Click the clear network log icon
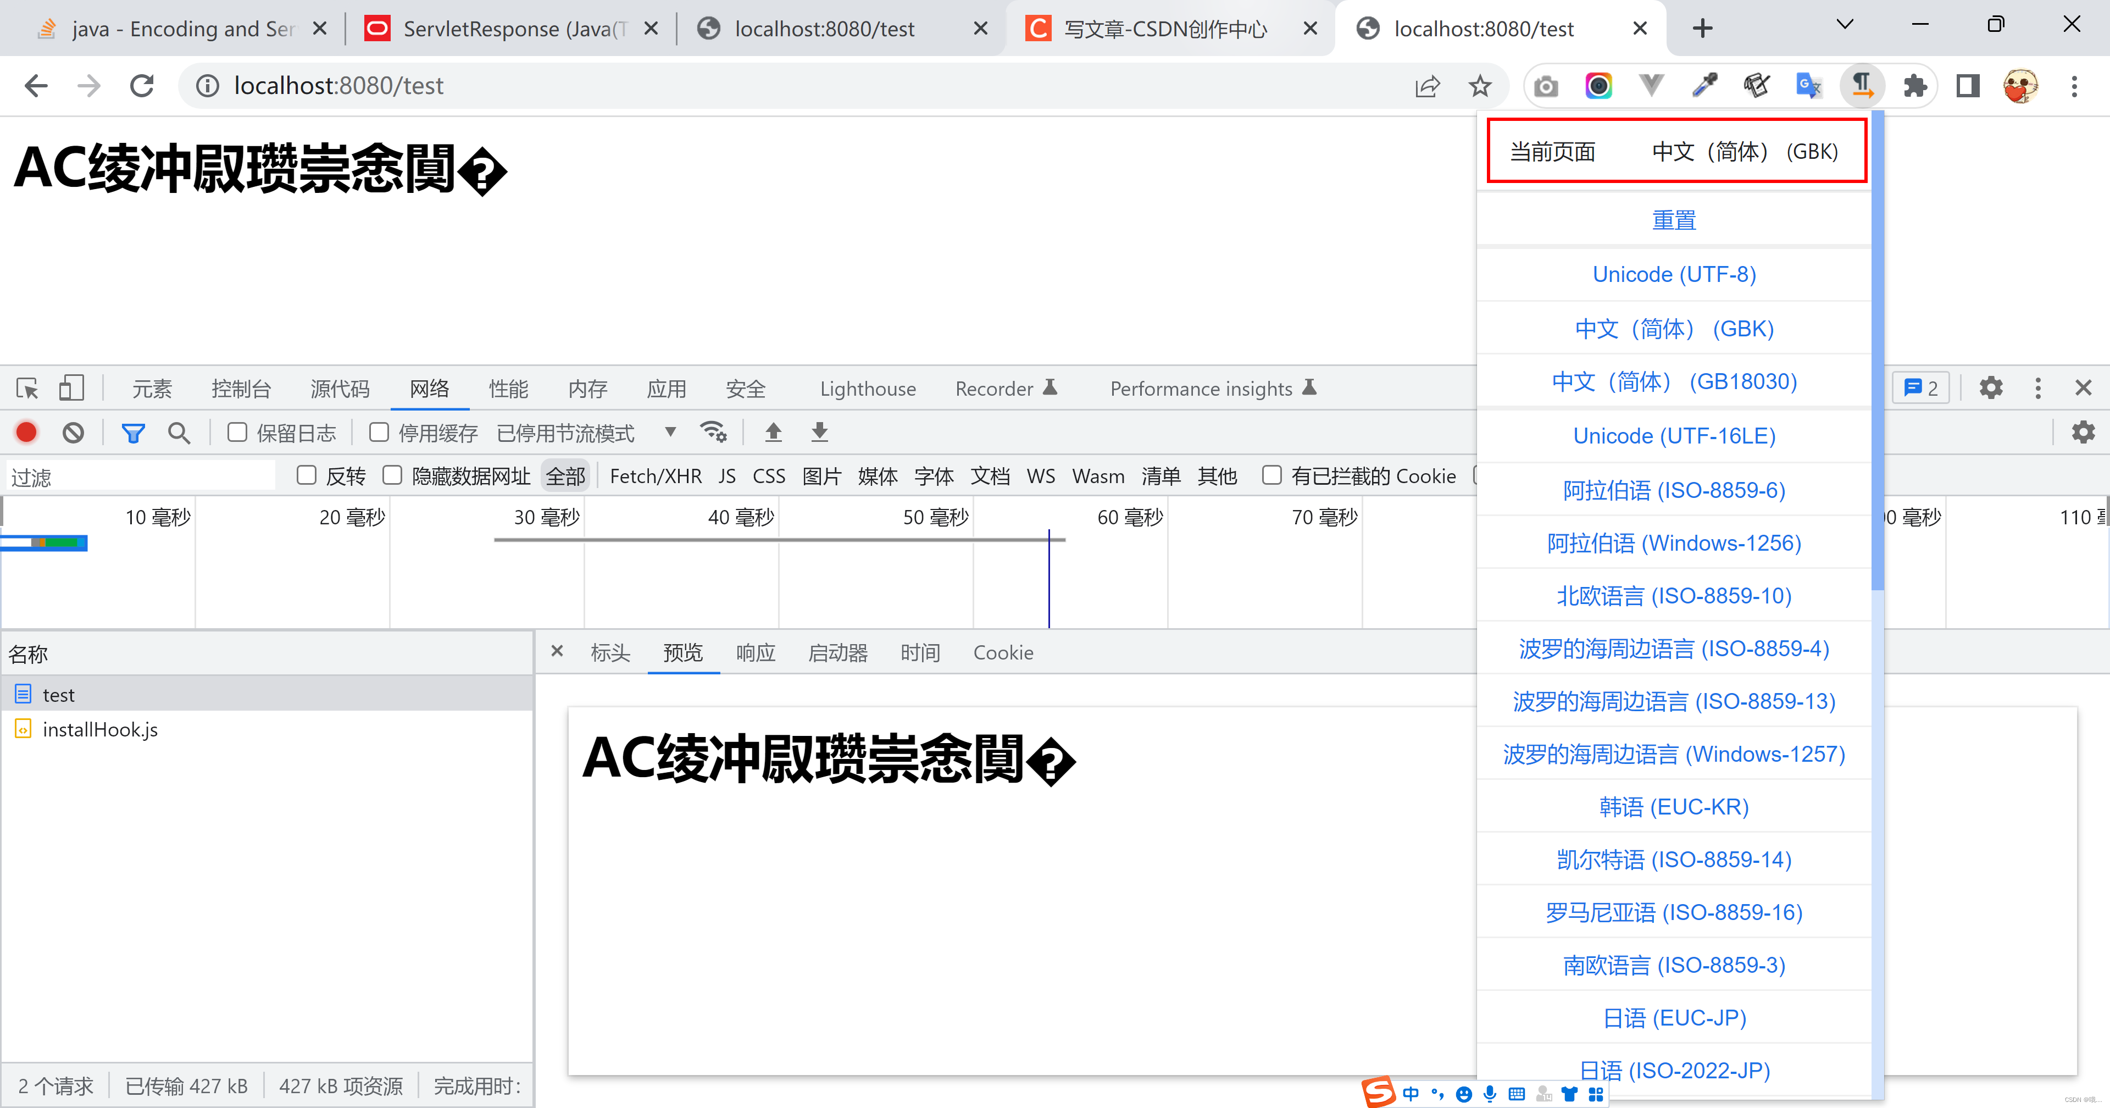The image size is (2110, 1108). pyautogui.click(x=74, y=432)
